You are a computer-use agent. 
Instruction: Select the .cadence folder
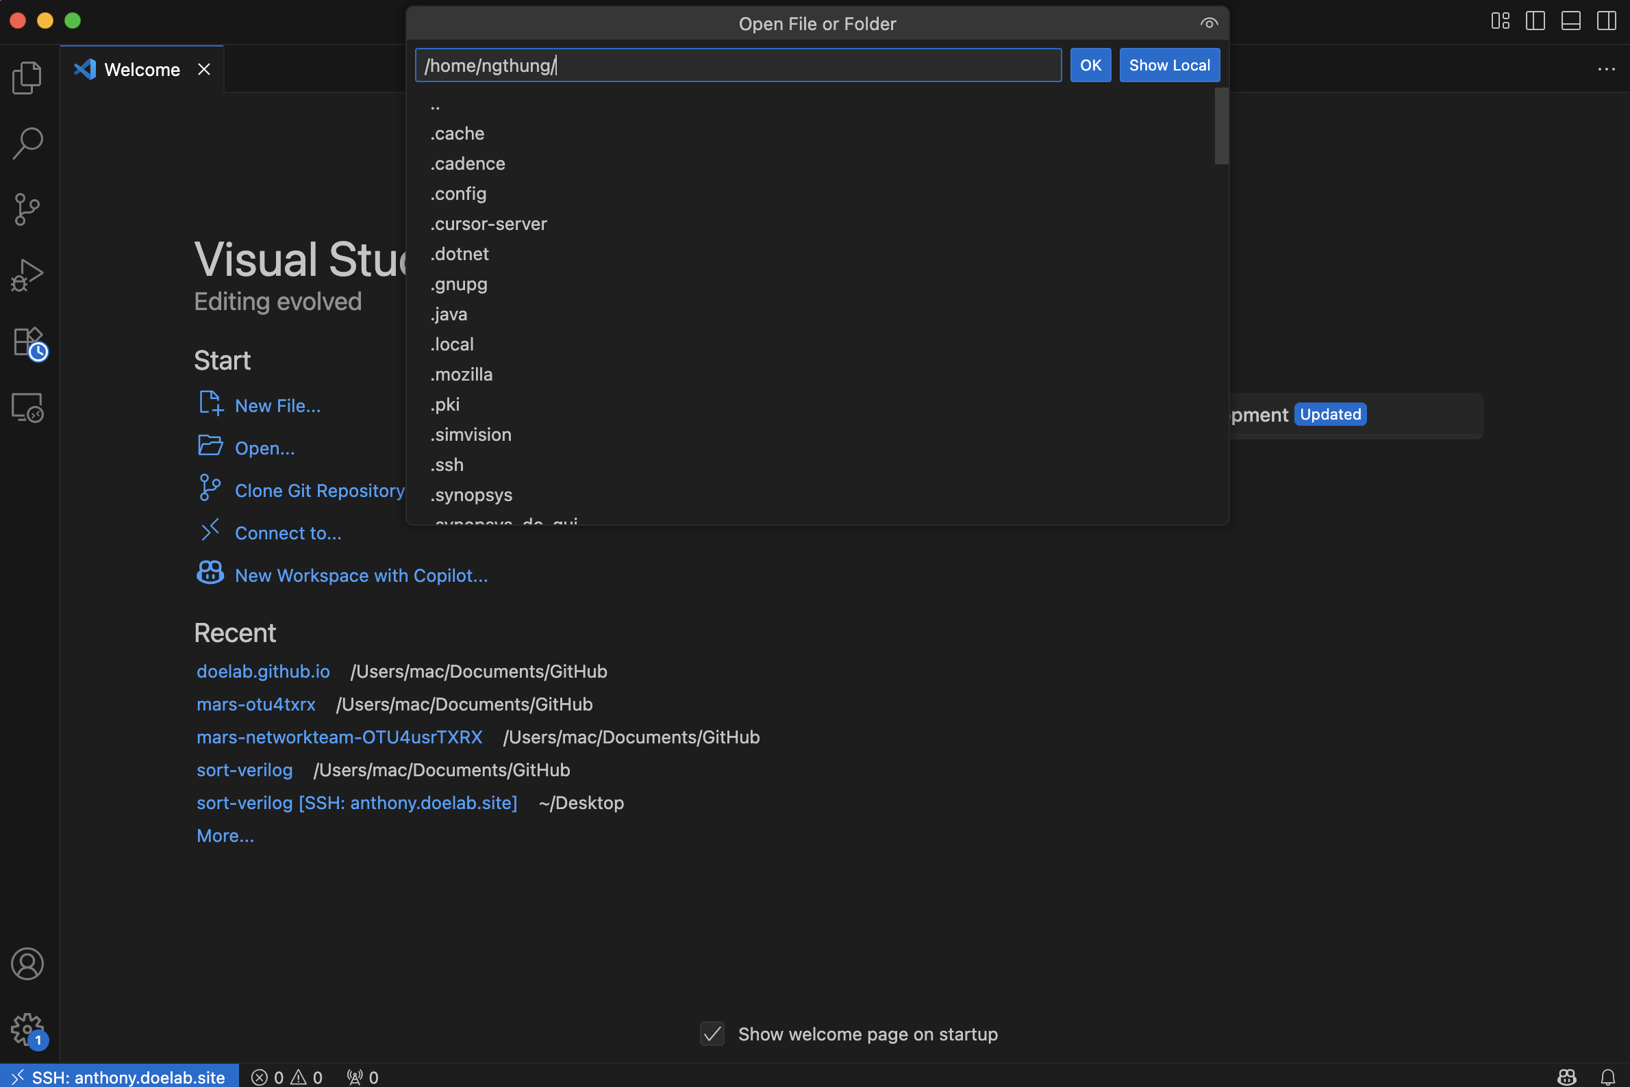pos(810,164)
